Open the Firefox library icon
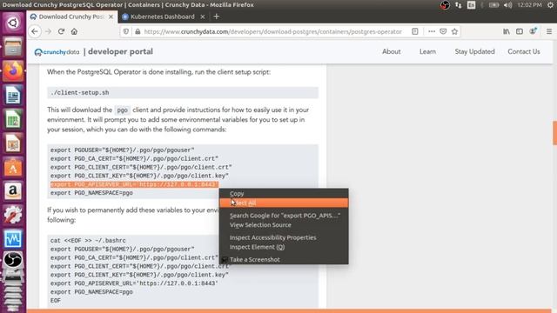The width and height of the screenshot is (557, 313). 507,31
